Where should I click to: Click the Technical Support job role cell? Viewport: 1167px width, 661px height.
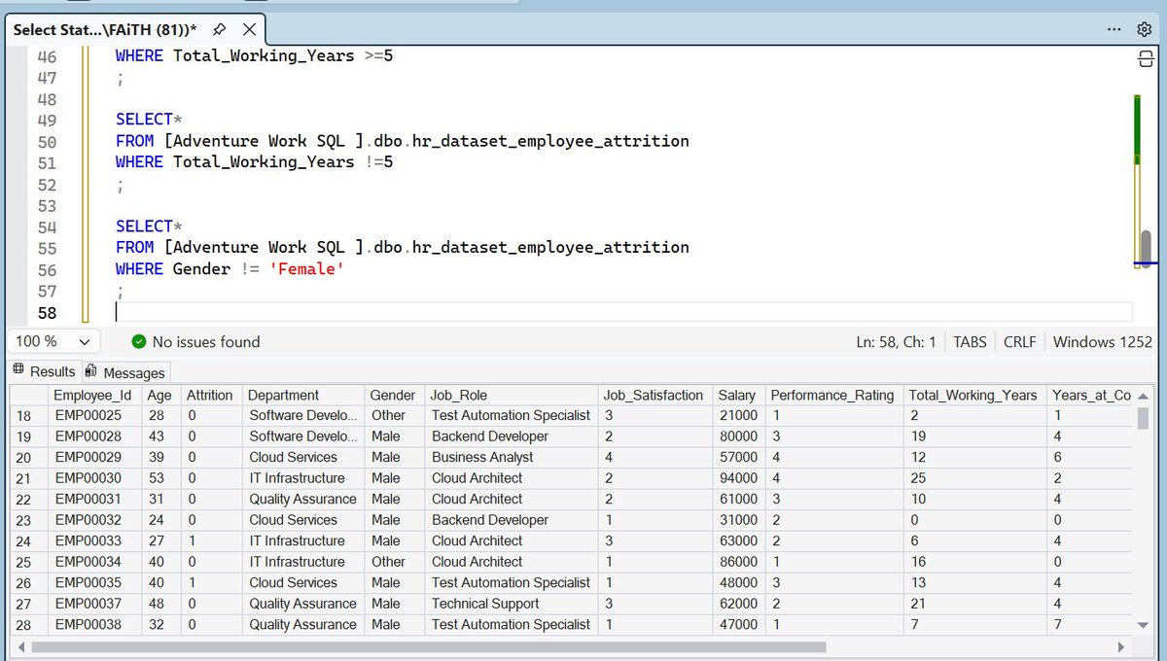click(511, 604)
